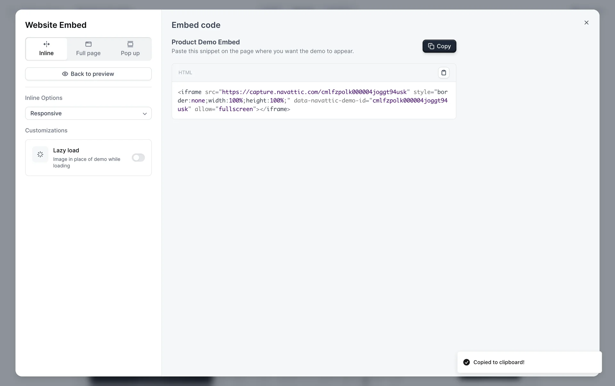615x386 pixels.
Task: Switch to the Pop up tab
Action: click(x=130, y=53)
